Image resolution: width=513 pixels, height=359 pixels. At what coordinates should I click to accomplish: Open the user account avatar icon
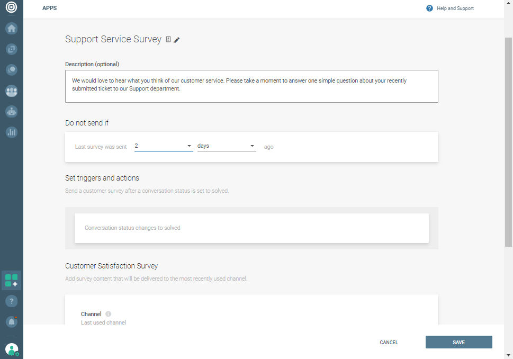tap(12, 349)
